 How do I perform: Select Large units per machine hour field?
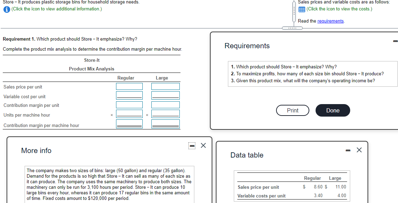point(166,114)
